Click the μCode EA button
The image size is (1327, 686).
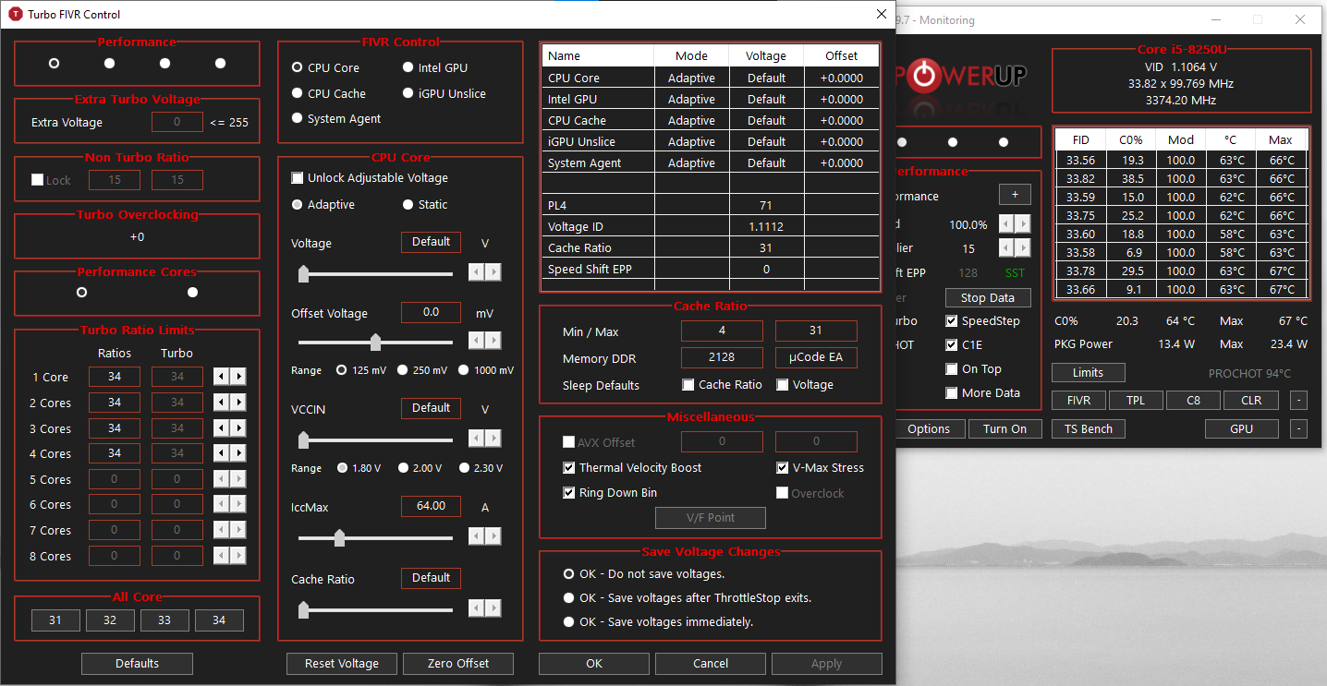click(816, 358)
